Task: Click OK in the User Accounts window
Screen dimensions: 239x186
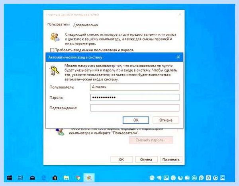Action: (121, 159)
